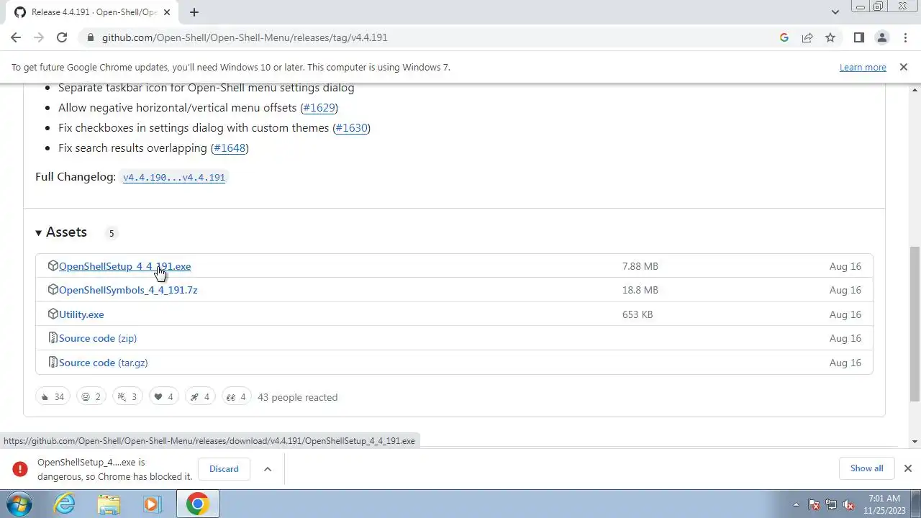Toggle heart reaction (4)
Viewport: 921px width, 518px height.
pyautogui.click(x=163, y=397)
